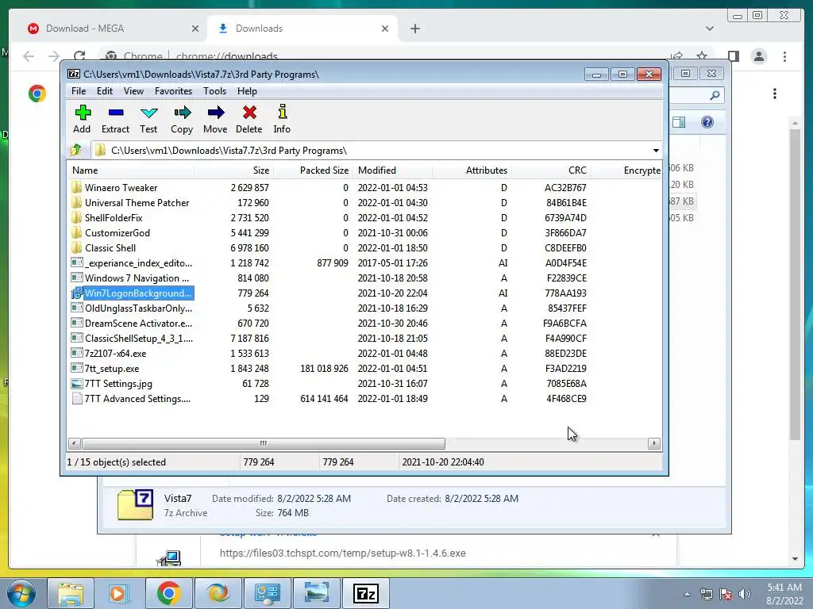The image size is (813, 609).
Task: Click the Chrome profile avatar icon
Action: pos(759,56)
